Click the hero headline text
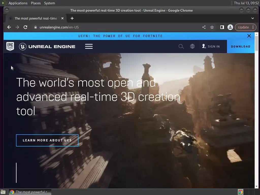 click(98, 97)
